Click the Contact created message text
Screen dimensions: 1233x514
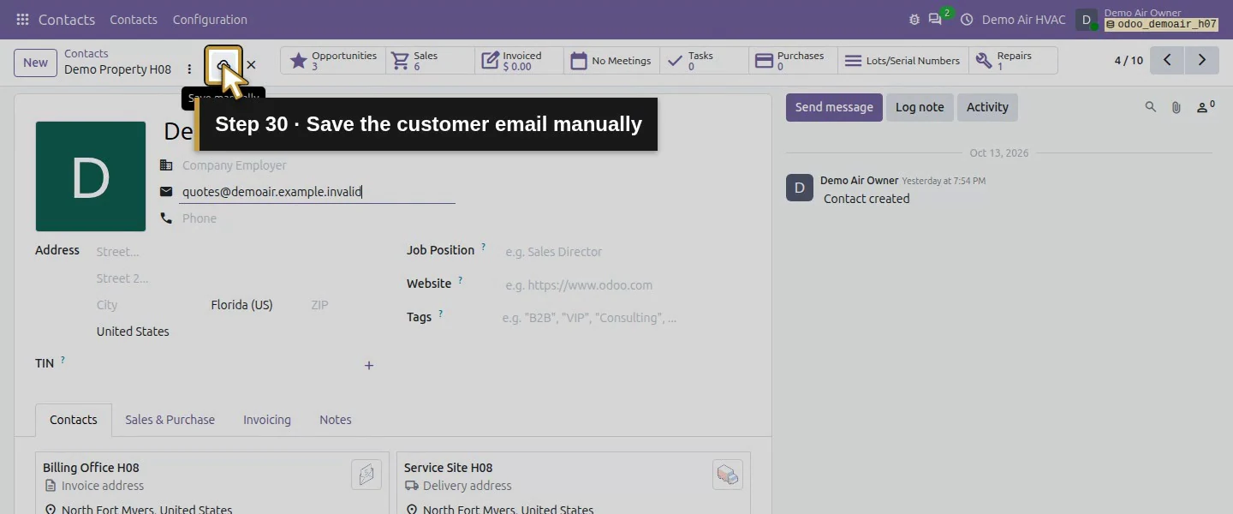point(867,199)
